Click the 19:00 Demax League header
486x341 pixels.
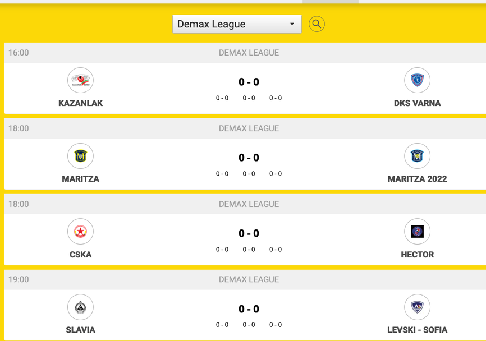(x=249, y=279)
